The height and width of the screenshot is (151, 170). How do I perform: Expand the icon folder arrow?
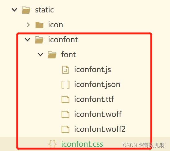pos(28,25)
